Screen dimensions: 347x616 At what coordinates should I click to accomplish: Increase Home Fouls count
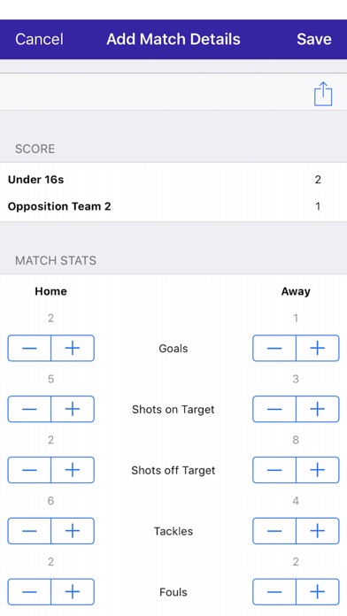coord(73,591)
